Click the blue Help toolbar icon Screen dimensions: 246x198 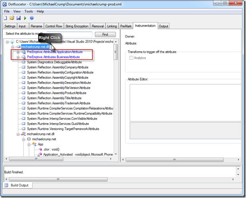click(32, 18)
